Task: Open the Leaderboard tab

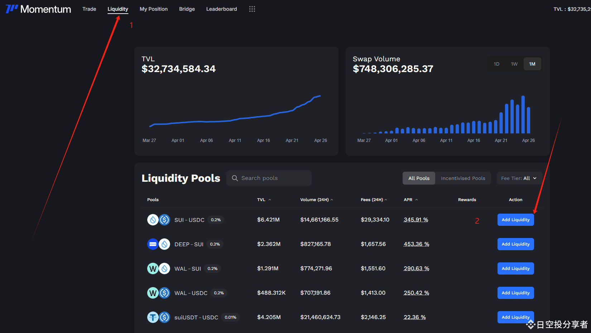Action: pyautogui.click(x=222, y=9)
